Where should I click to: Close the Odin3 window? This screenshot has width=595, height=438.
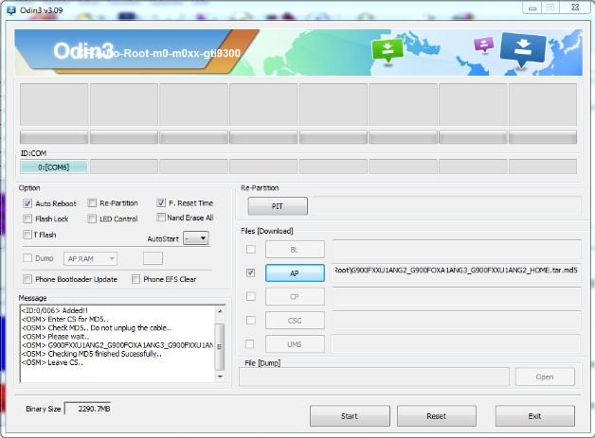click(575, 8)
